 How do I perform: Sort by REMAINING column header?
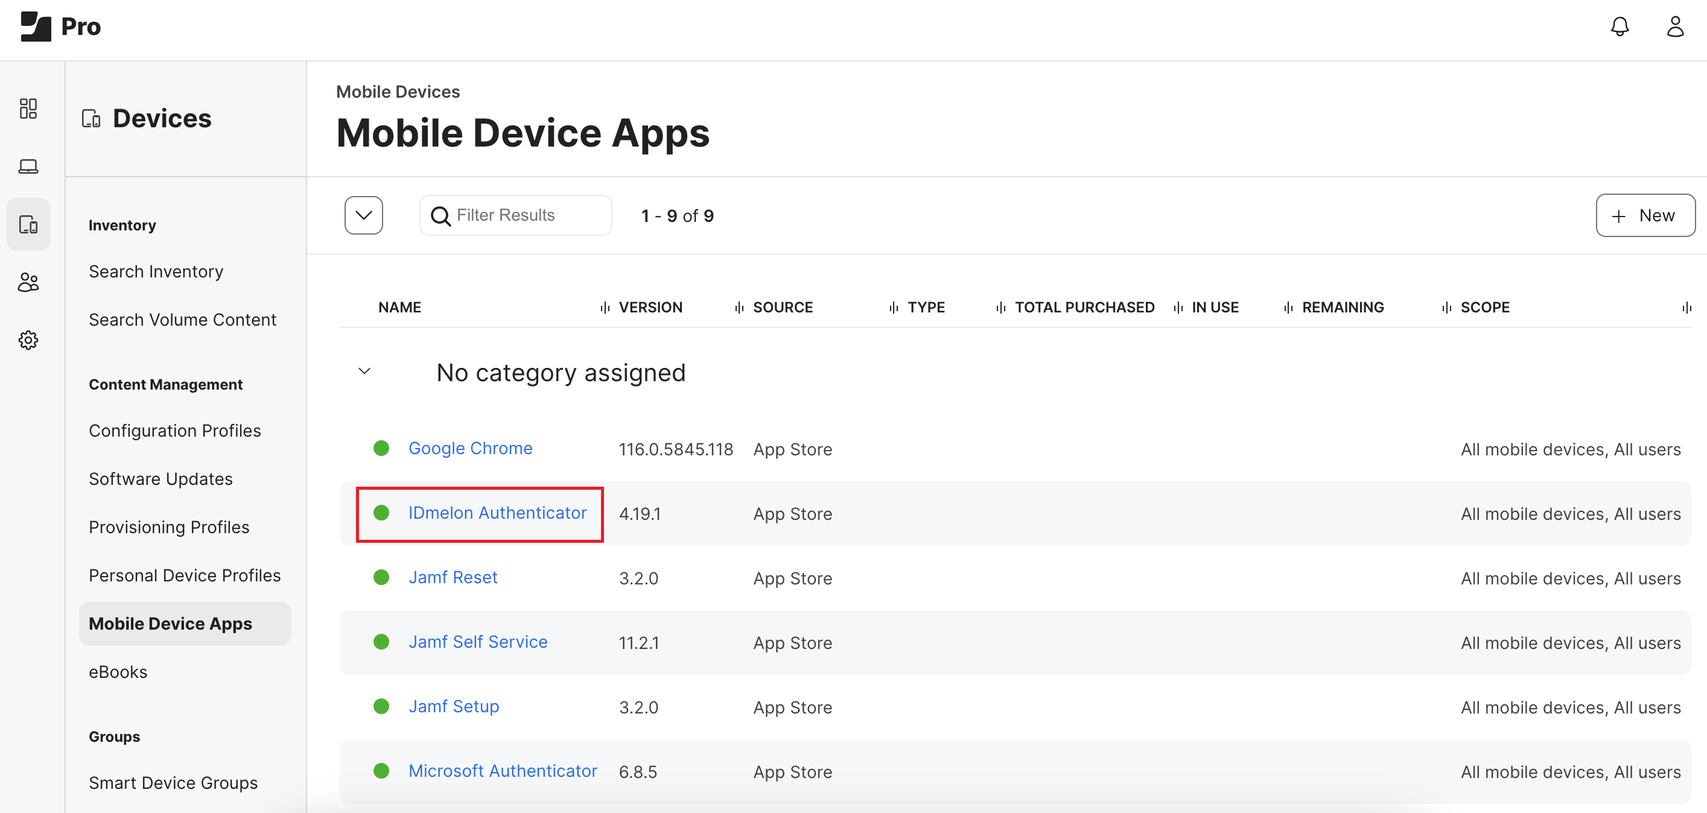tap(1343, 308)
